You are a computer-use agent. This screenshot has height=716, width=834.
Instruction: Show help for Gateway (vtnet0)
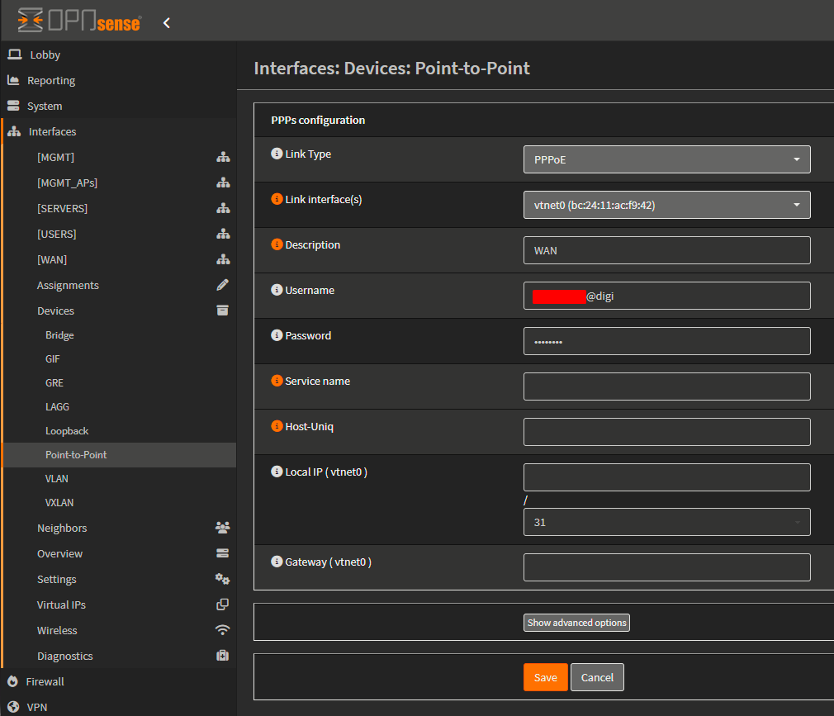tap(277, 562)
